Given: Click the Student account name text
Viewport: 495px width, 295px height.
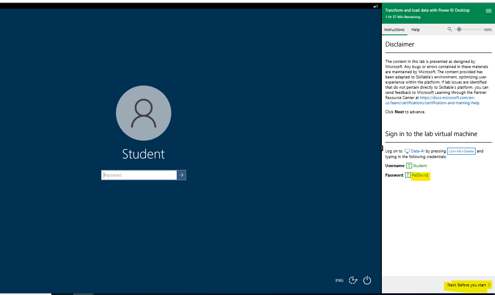Looking at the screenshot, I should (143, 154).
